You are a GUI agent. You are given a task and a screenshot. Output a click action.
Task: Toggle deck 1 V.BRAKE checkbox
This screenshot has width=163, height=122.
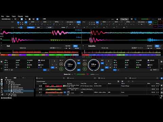click(39, 60)
